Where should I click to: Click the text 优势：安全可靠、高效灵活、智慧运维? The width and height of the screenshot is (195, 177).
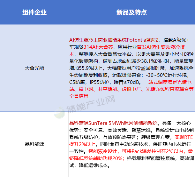[110, 130]
